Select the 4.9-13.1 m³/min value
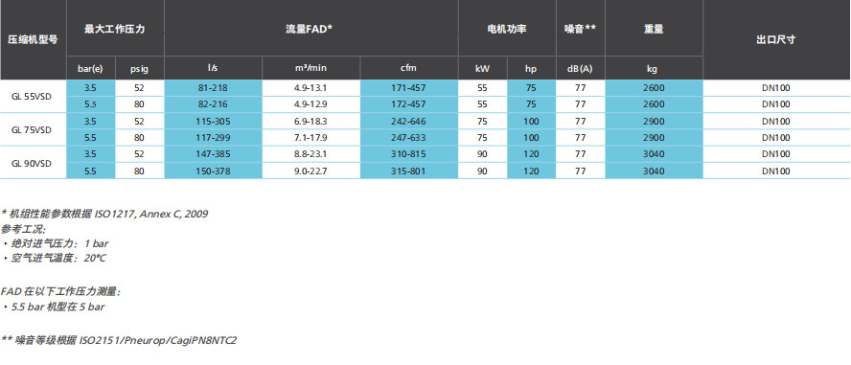The height and width of the screenshot is (365, 851). [311, 88]
